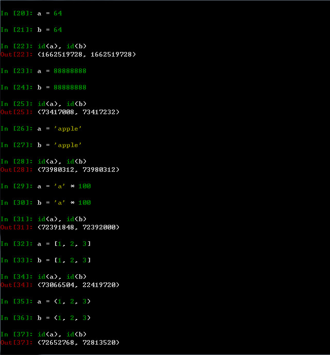This screenshot has width=330, height=355.
Task: Select the line 'a = 88888888'
Action: tap(62, 71)
